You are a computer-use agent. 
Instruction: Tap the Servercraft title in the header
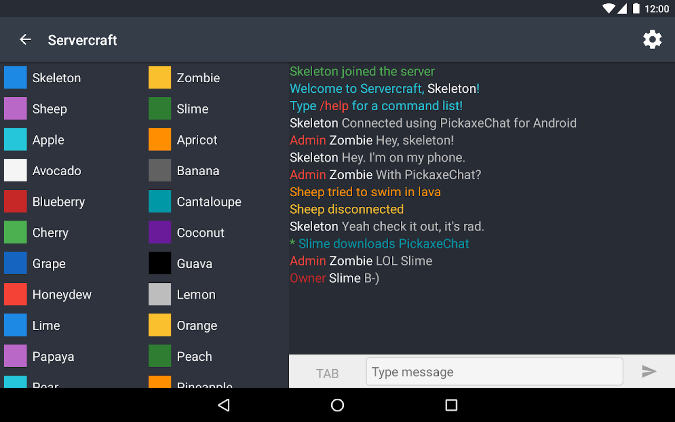pos(82,40)
